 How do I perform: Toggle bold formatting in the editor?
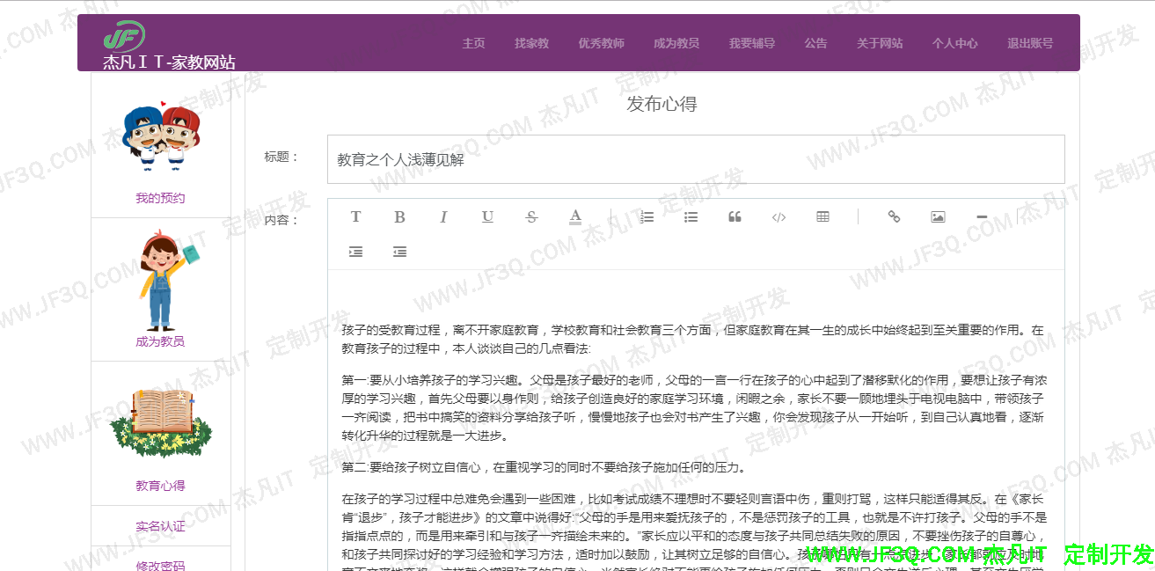pos(400,216)
